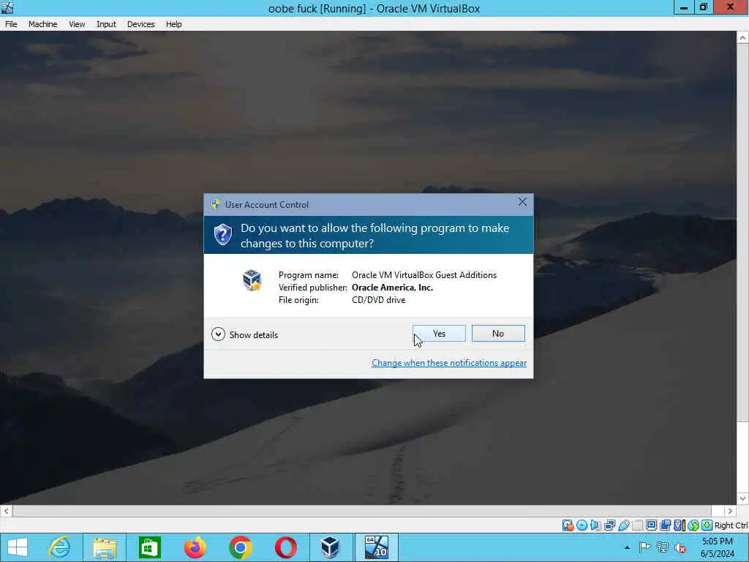Close the User Account Control dialog
Image resolution: width=749 pixels, height=562 pixels.
click(522, 202)
